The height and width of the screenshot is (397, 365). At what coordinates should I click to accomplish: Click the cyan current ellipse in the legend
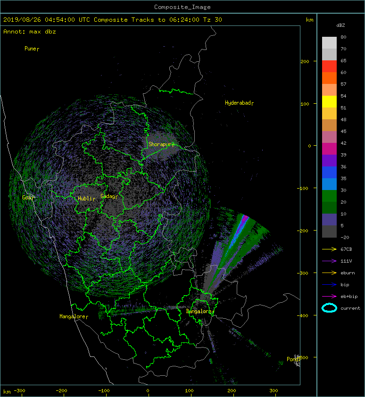tap(329, 308)
